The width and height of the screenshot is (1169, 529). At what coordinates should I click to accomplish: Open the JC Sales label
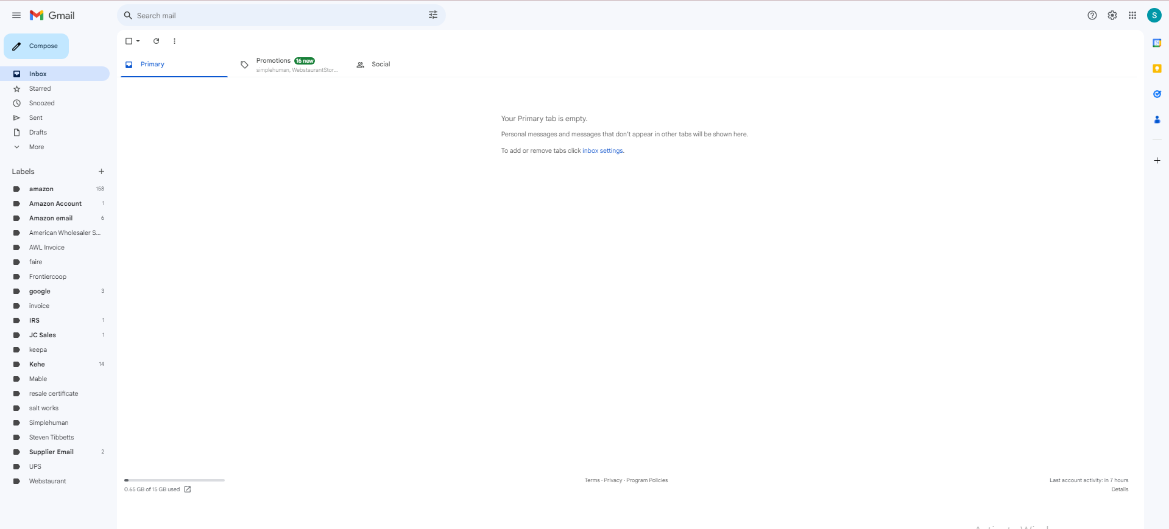pos(55,335)
